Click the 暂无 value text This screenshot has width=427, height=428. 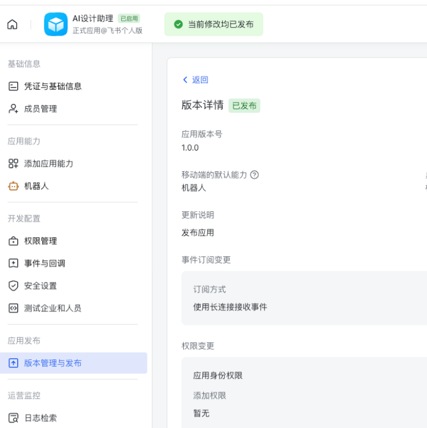[201, 413]
